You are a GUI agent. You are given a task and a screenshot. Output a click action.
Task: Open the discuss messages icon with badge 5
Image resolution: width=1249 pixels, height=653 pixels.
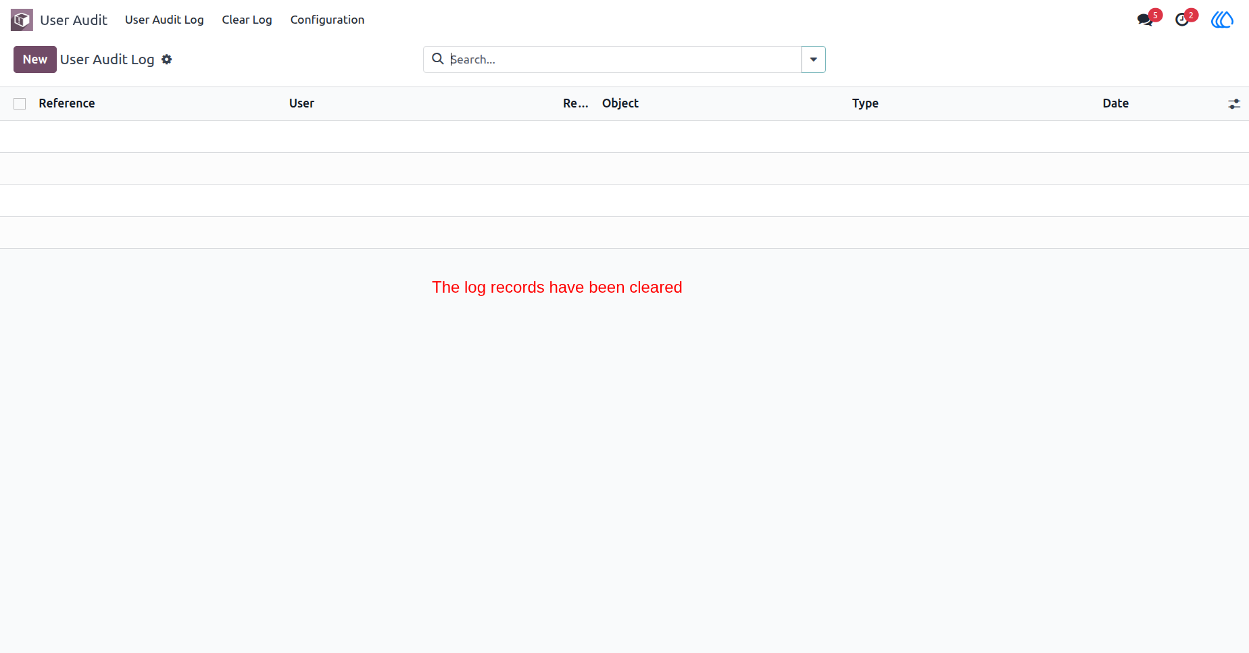click(x=1148, y=18)
